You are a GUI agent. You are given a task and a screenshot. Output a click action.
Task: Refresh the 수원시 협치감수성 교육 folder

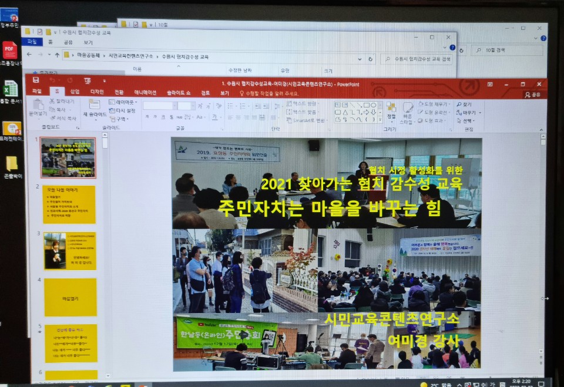371,59
